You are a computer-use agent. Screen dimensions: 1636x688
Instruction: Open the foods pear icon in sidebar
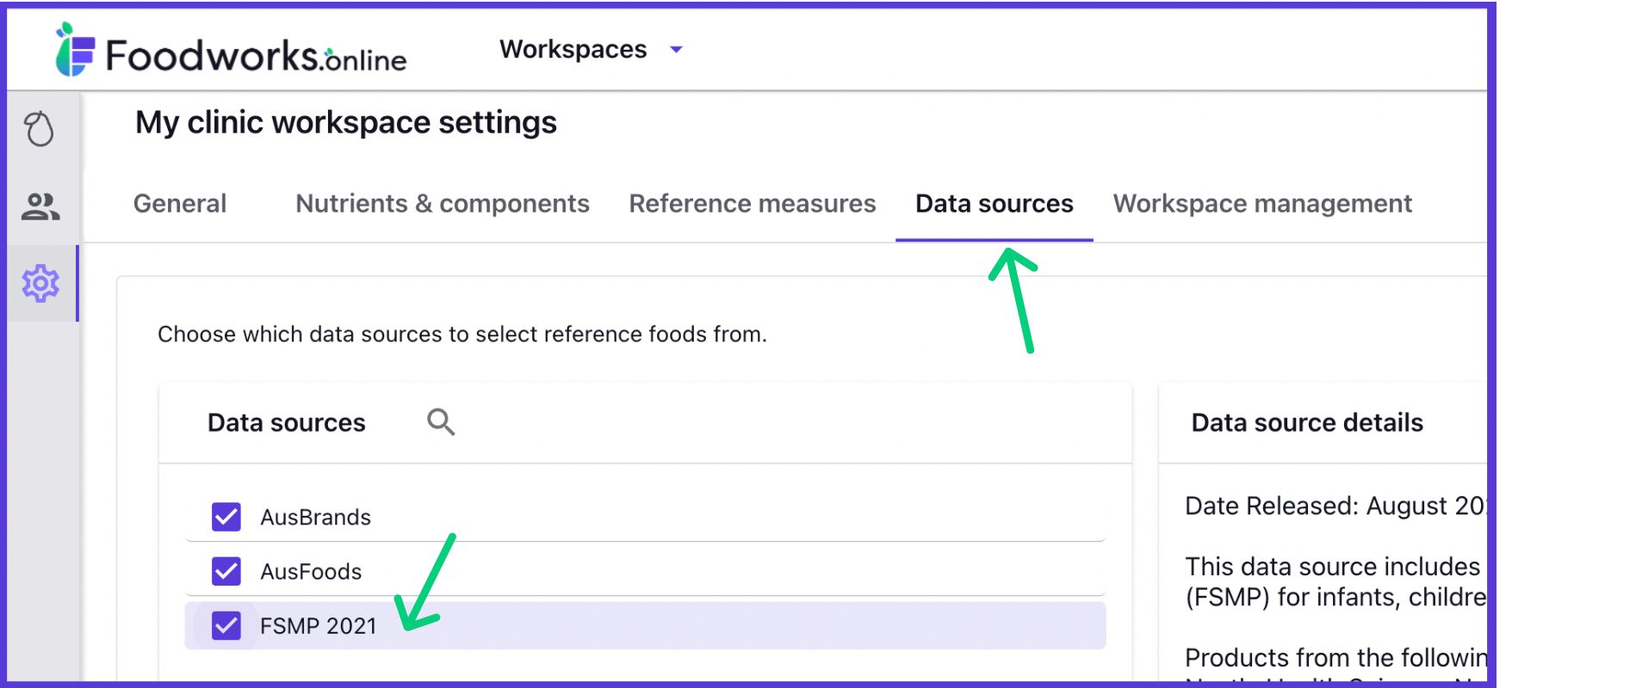[x=40, y=129]
